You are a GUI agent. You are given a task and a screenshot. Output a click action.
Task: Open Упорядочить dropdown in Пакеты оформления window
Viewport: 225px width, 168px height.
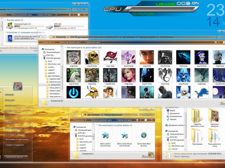click(79, 120)
